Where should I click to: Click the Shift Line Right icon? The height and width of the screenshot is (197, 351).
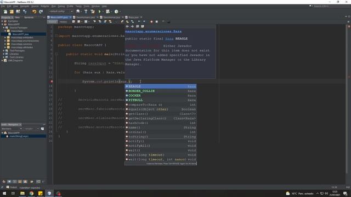pyautogui.click(x=144, y=22)
